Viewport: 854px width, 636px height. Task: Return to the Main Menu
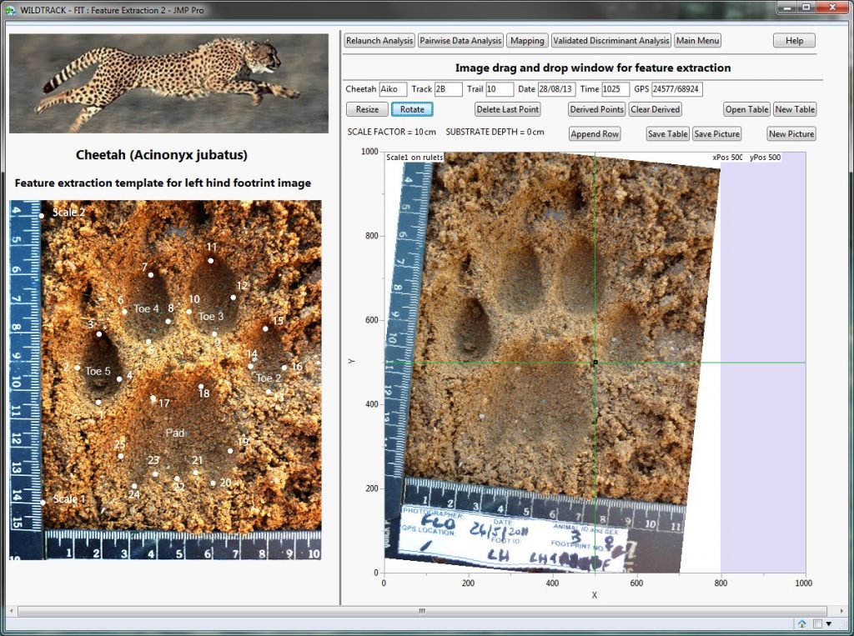coord(697,41)
